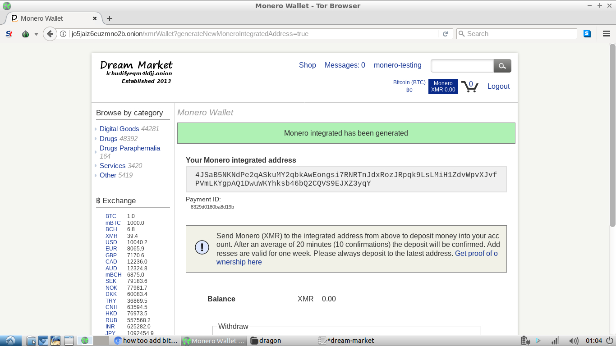Click the CAD exchange rate link
The width and height of the screenshot is (616, 346).
pyautogui.click(x=111, y=262)
